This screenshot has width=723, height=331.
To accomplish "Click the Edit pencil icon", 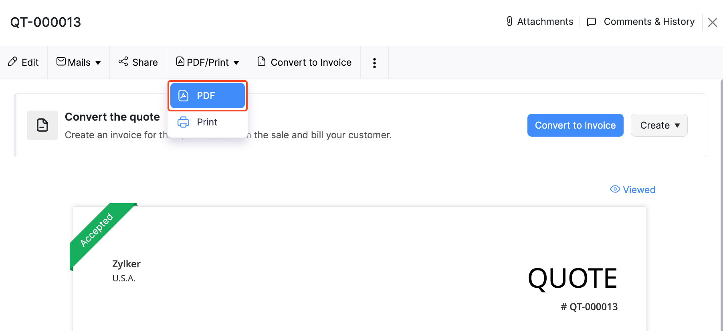I will (13, 62).
